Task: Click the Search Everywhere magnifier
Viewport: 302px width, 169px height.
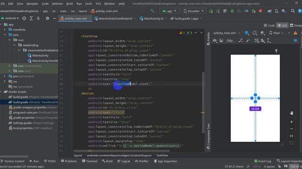Action: click(293, 11)
